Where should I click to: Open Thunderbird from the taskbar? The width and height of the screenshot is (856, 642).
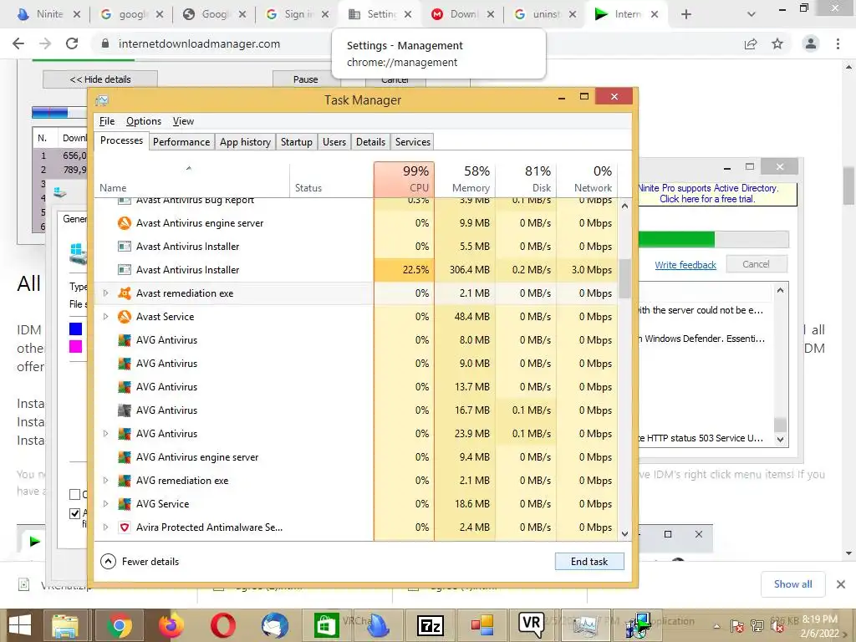274,625
